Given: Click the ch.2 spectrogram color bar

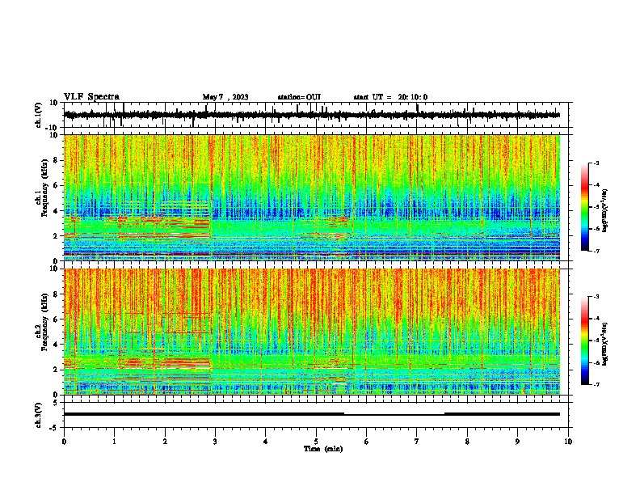Looking at the screenshot, I should click(x=585, y=341).
